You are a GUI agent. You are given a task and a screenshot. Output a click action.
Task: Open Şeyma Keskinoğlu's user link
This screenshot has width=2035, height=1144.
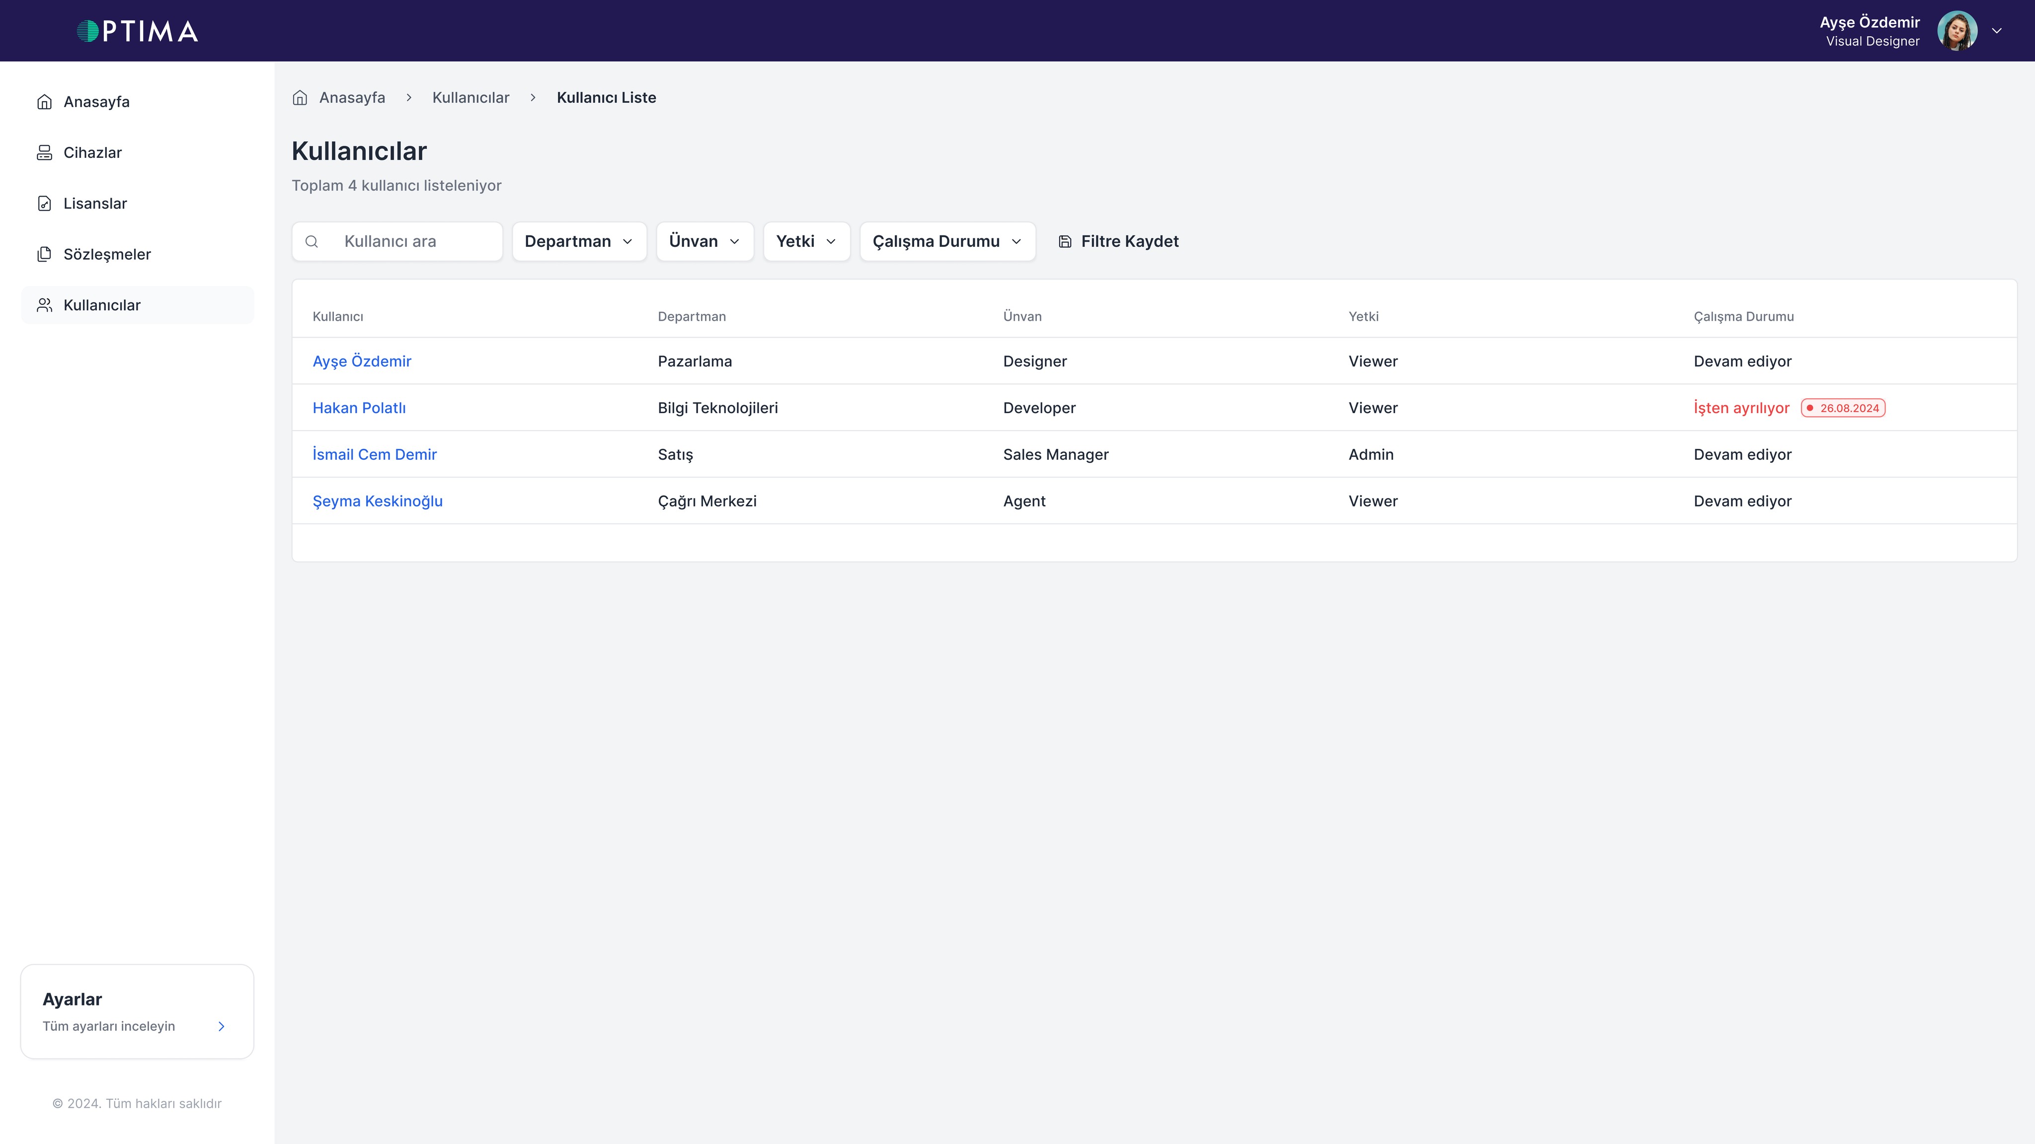point(378,500)
